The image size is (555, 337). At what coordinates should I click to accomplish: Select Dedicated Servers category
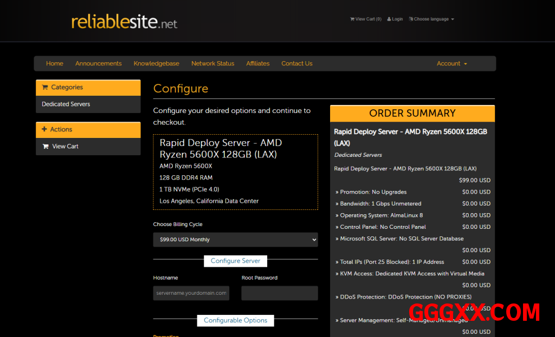click(66, 104)
